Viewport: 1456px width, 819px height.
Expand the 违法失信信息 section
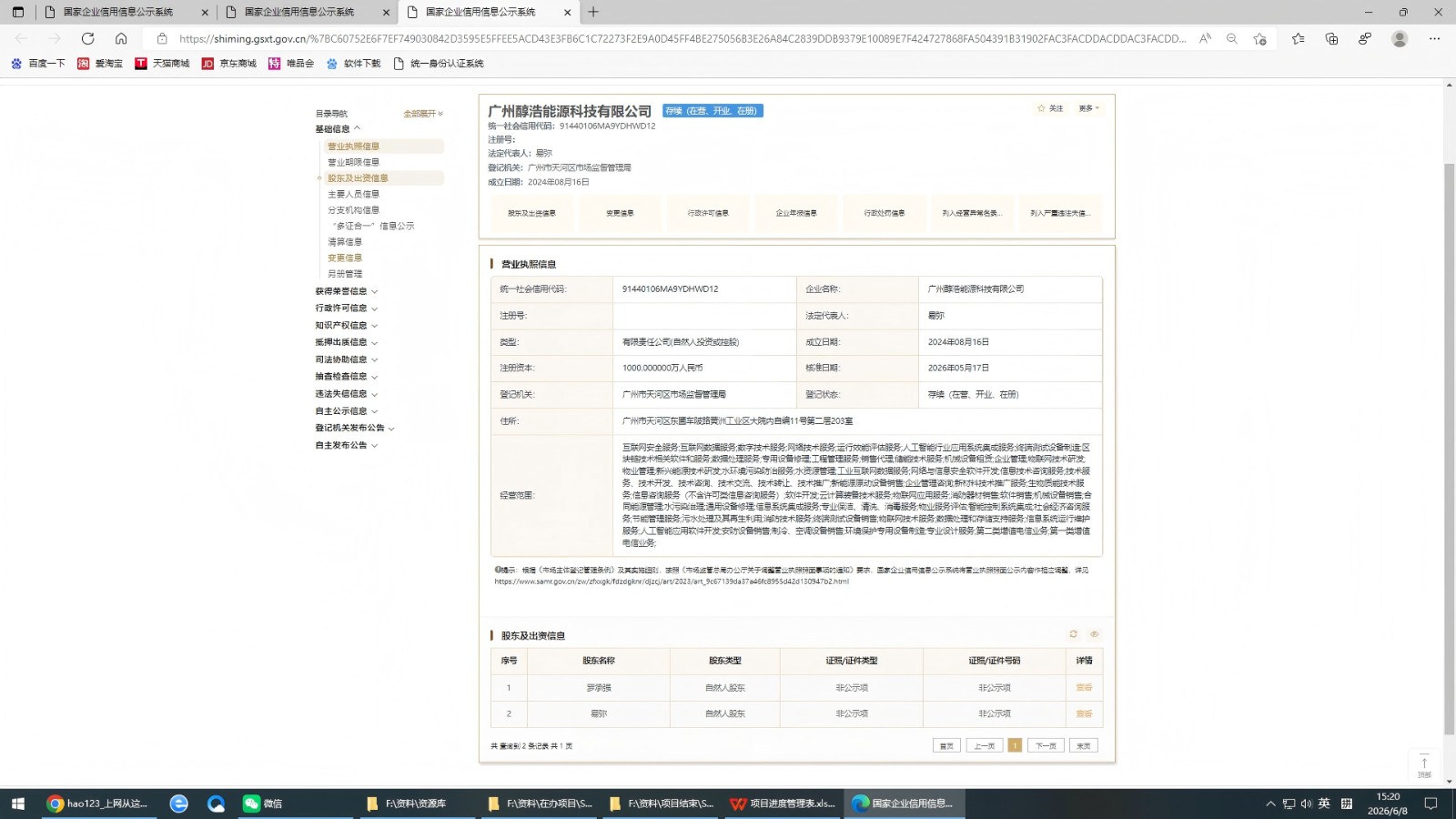347,394
